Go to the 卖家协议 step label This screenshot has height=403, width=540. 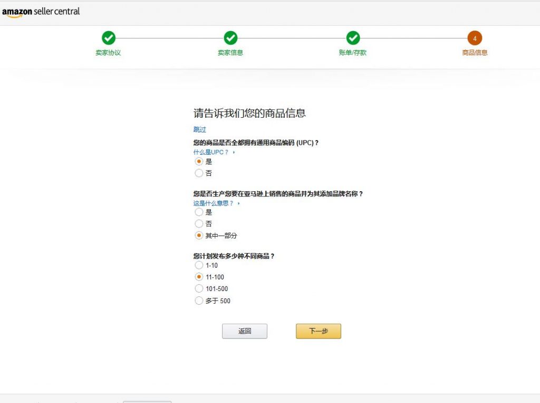click(108, 53)
